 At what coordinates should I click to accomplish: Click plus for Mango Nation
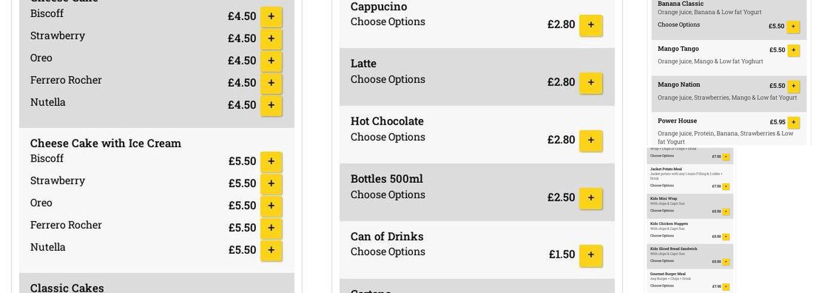tap(794, 86)
